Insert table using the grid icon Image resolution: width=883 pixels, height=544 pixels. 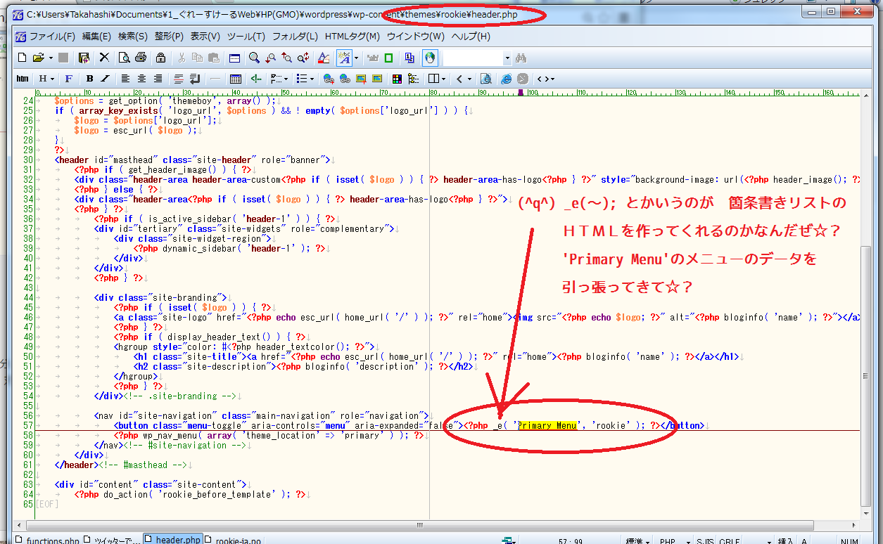click(x=235, y=79)
